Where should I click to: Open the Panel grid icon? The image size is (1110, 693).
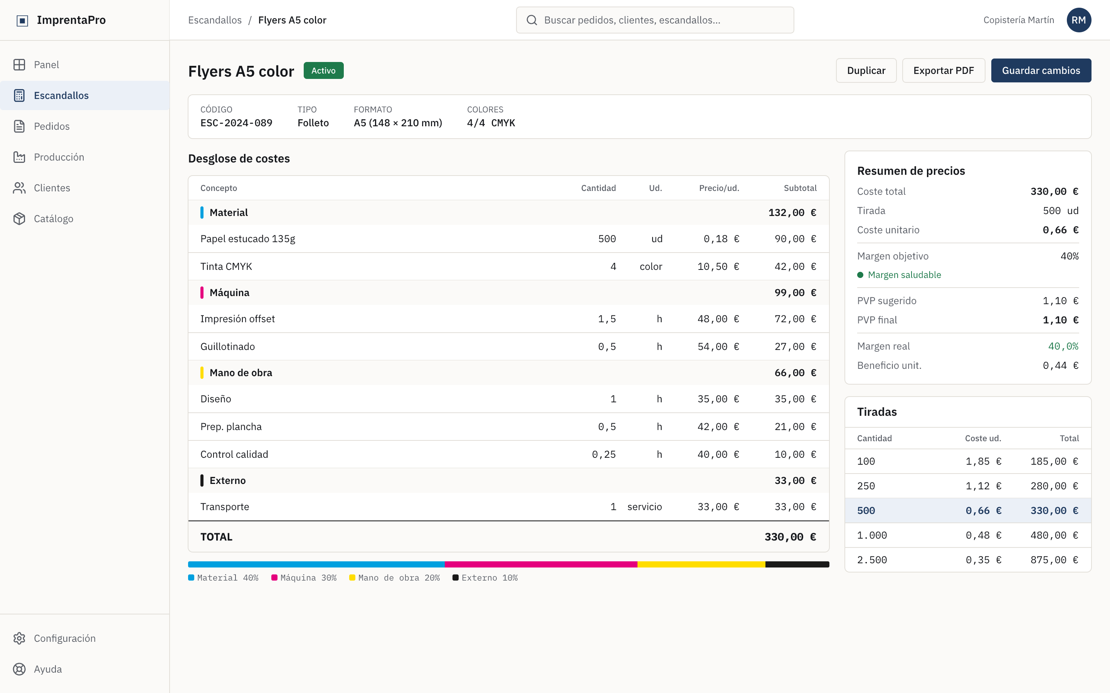19,65
